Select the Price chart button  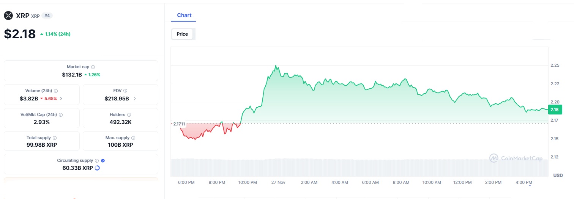tap(182, 34)
